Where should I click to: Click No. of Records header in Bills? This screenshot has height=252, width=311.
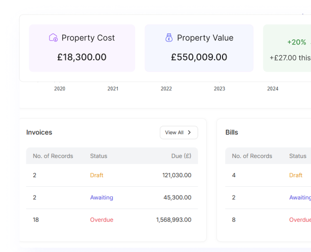[x=252, y=156]
